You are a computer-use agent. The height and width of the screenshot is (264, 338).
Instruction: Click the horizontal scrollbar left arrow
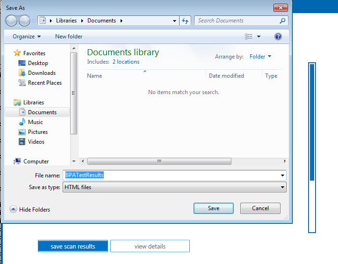click(x=83, y=161)
